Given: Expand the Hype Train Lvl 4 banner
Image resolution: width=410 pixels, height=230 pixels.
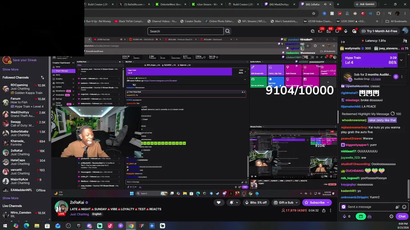Looking at the screenshot, I should 401,60.
